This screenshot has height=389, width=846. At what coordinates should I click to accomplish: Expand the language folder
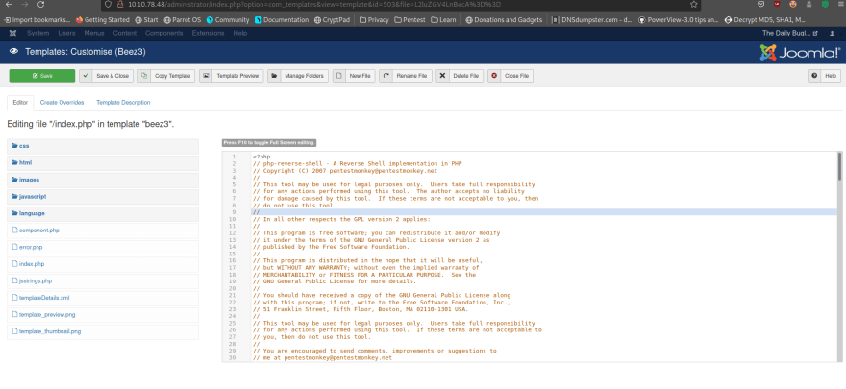tap(103, 213)
